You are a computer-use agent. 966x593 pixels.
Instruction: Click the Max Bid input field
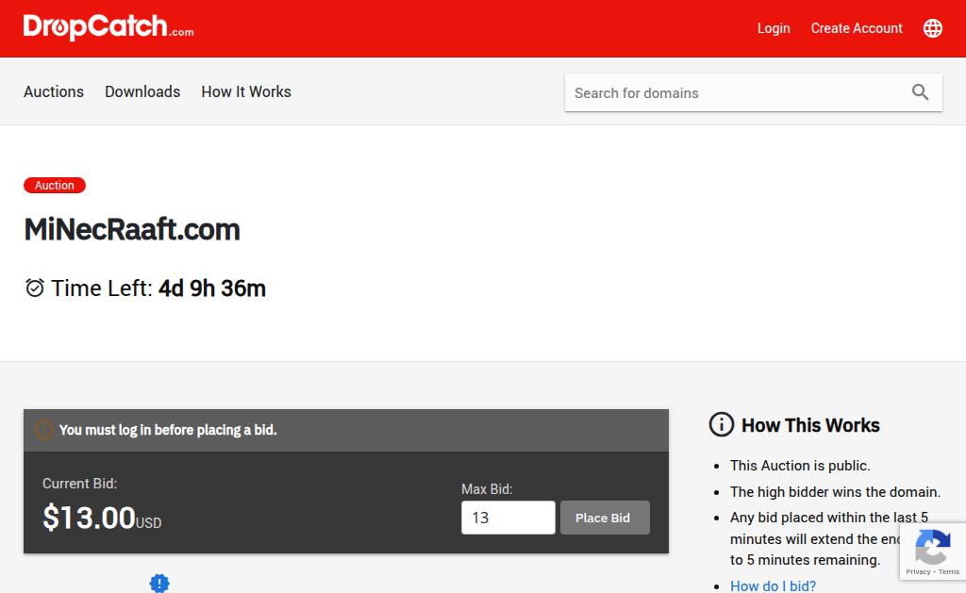(508, 518)
